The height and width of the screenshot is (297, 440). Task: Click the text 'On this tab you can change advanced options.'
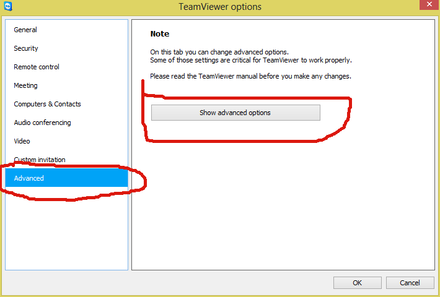point(219,52)
